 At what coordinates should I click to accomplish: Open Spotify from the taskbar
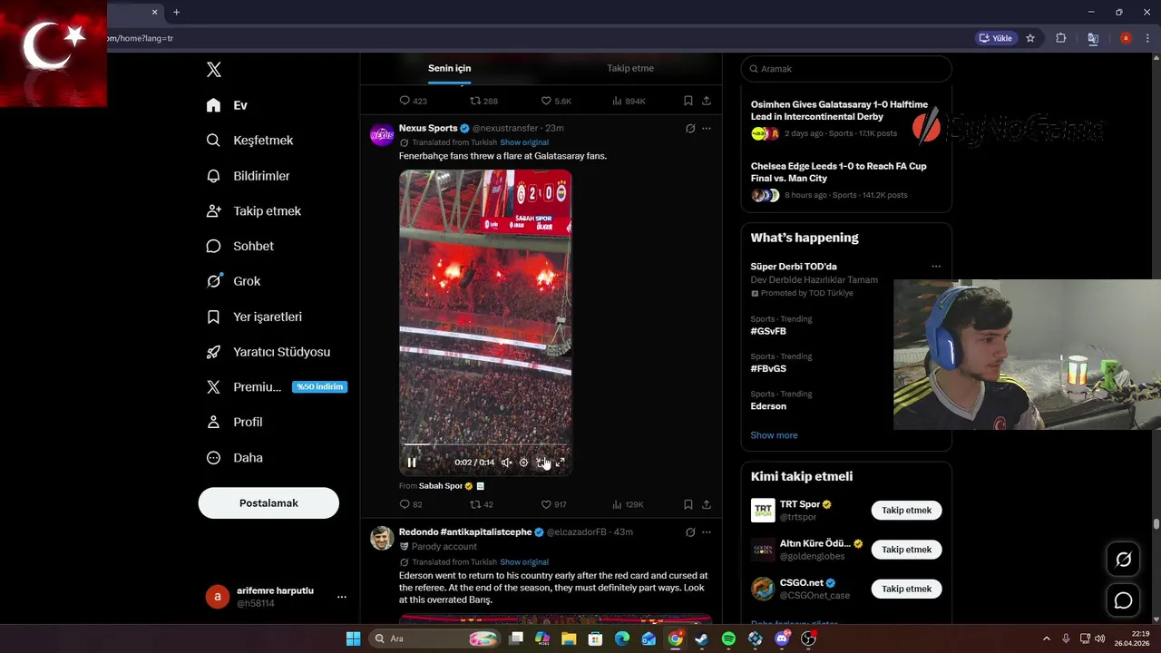(x=728, y=638)
